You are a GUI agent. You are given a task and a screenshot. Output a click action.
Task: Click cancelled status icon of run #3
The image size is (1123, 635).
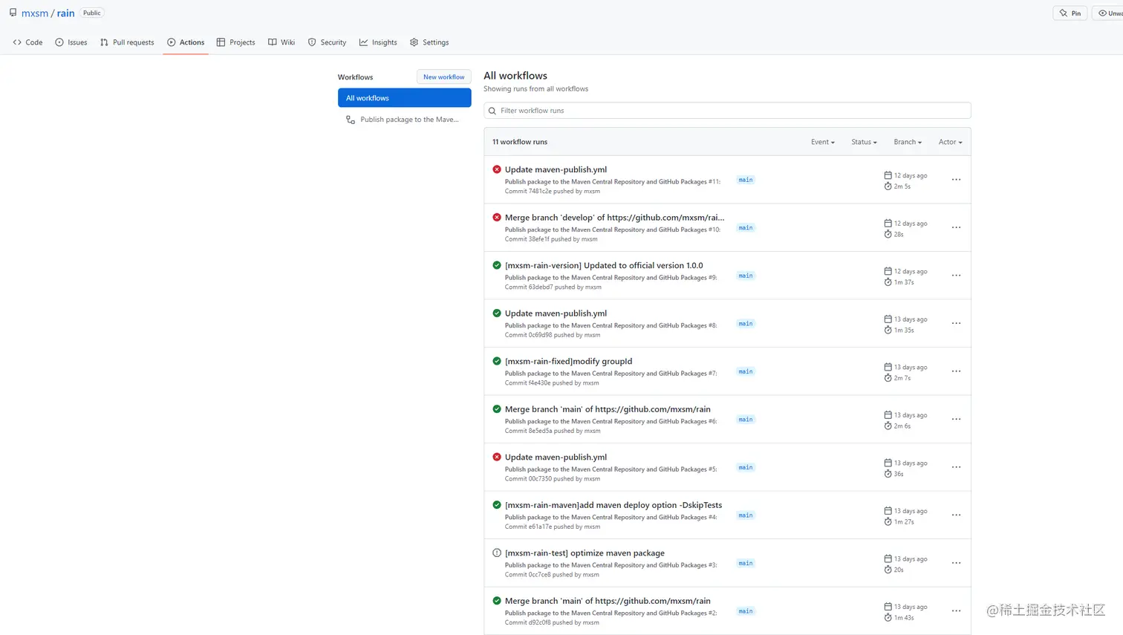click(497, 553)
